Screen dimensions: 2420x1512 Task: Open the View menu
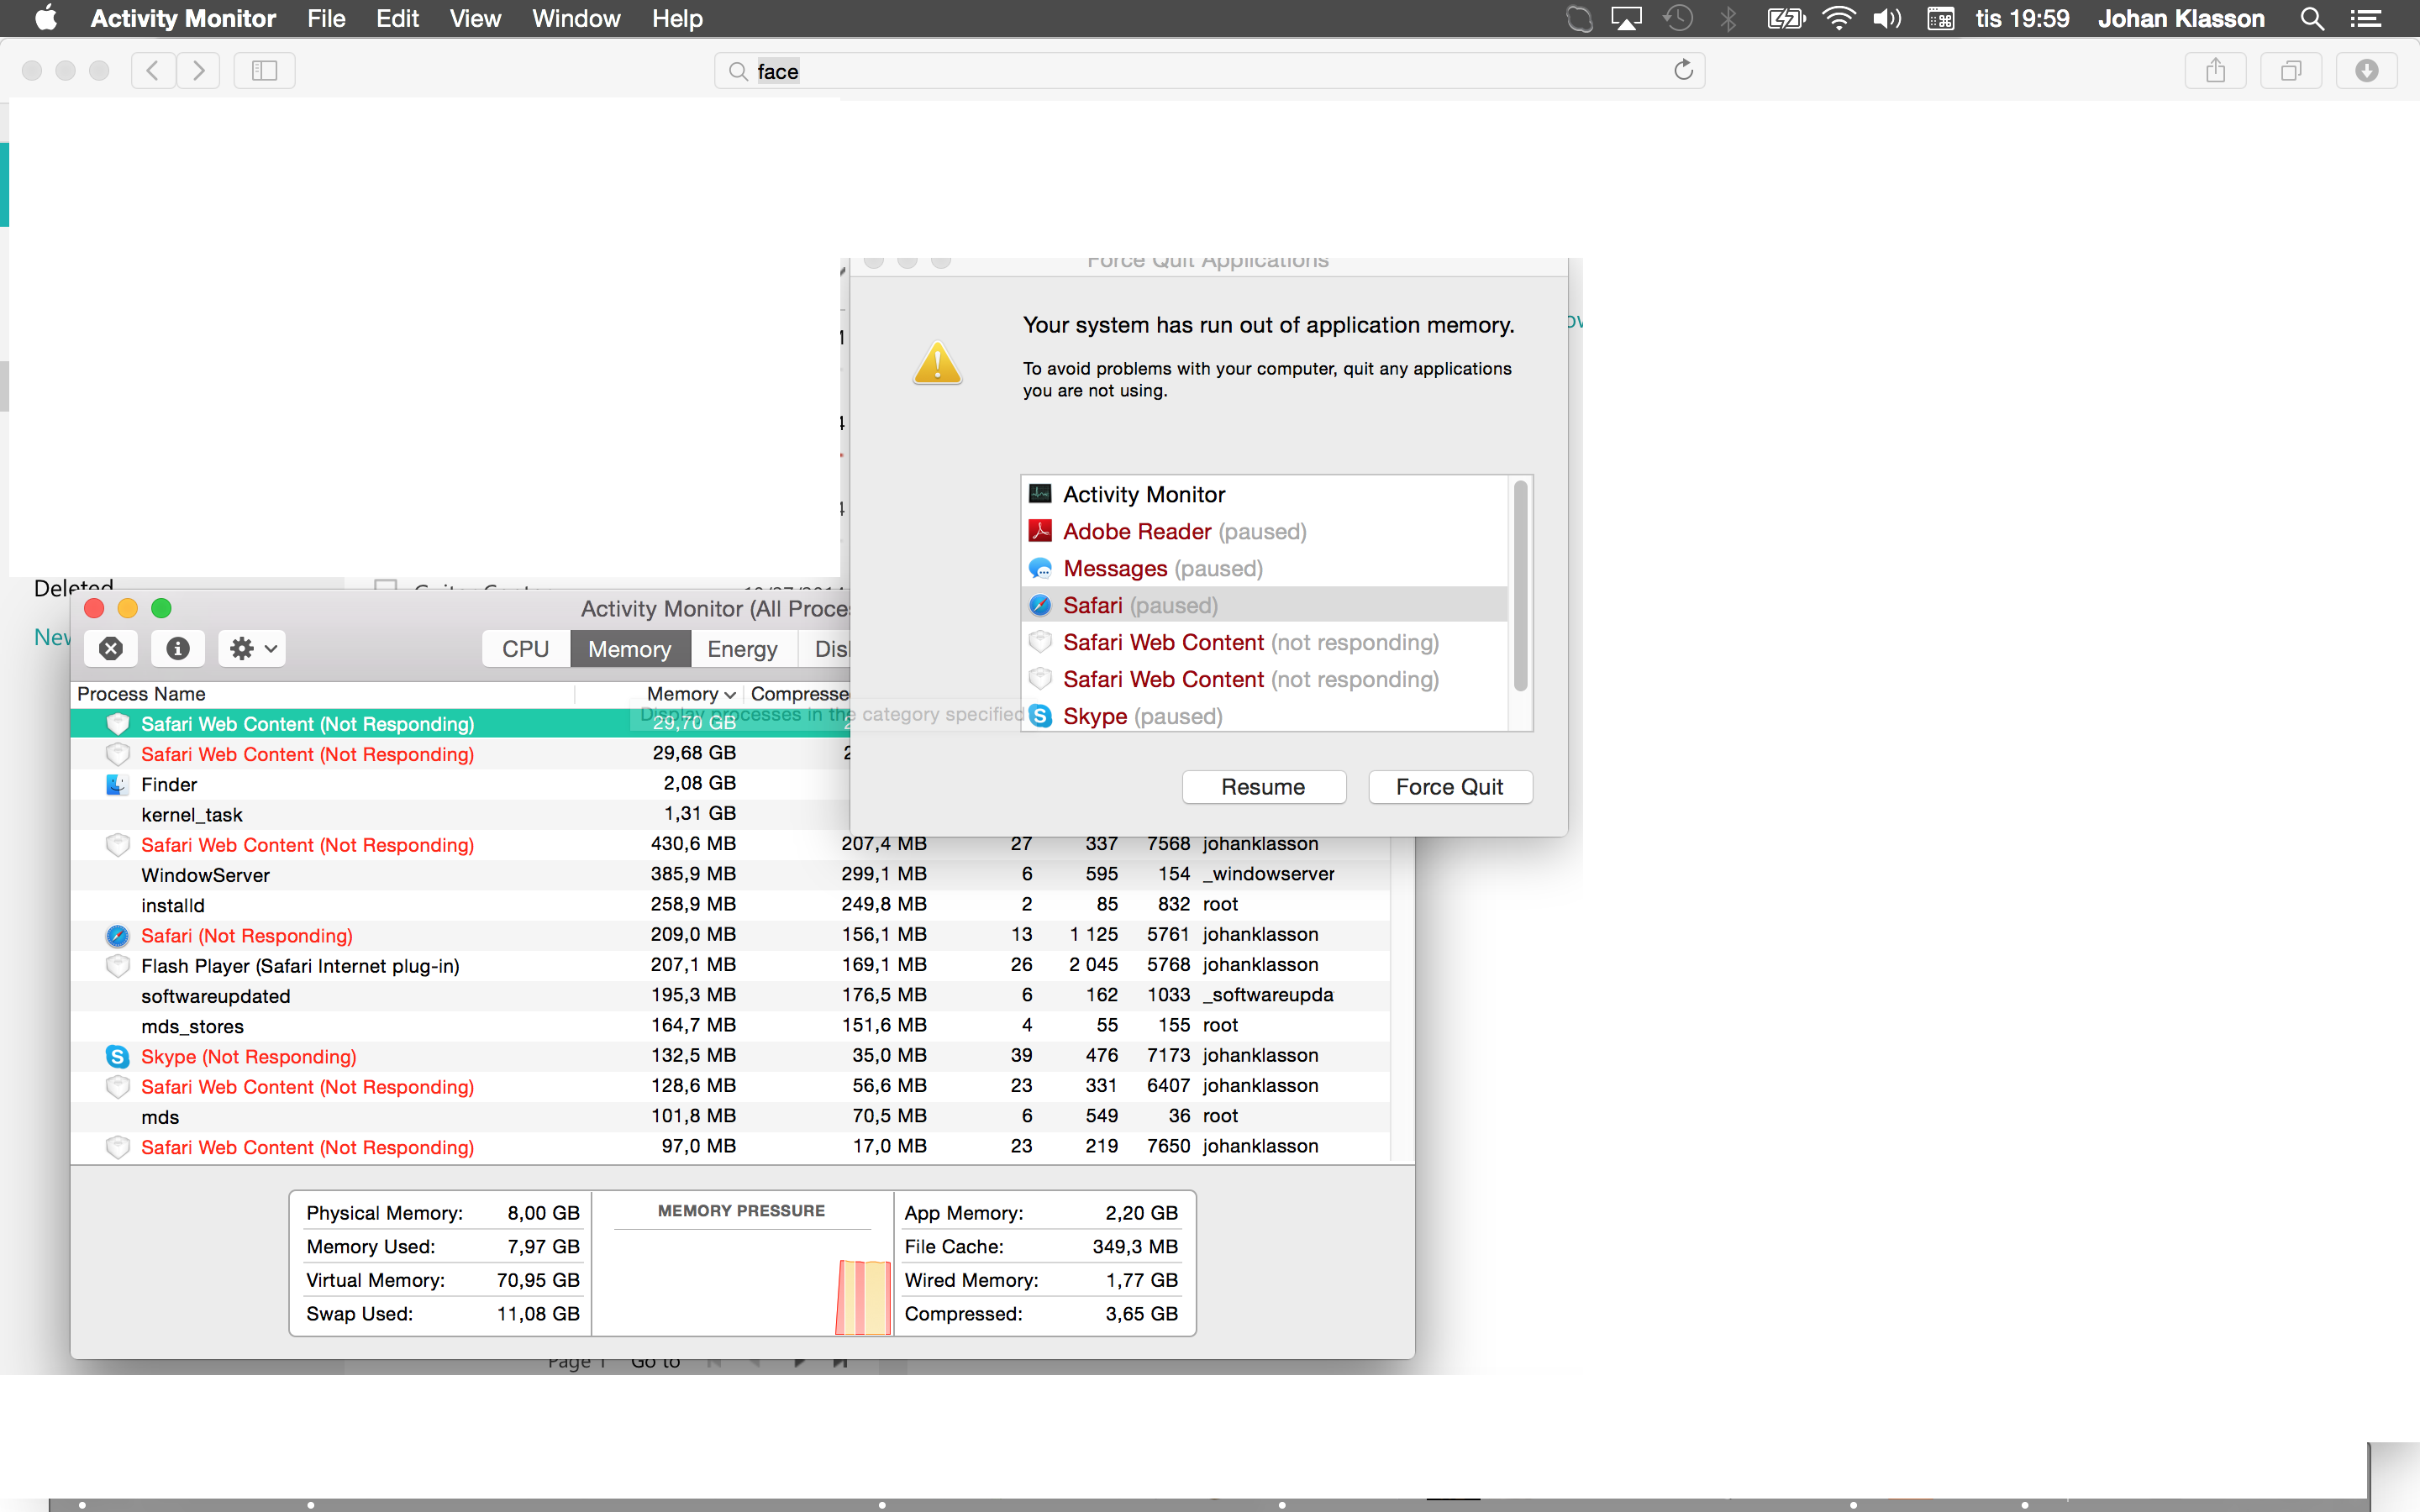point(475,18)
